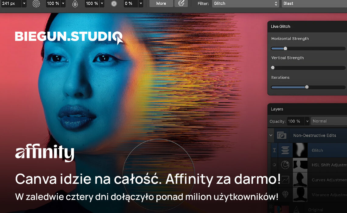Click the wet edges droplet icon
The height and width of the screenshot is (213, 347).
pos(75,4)
